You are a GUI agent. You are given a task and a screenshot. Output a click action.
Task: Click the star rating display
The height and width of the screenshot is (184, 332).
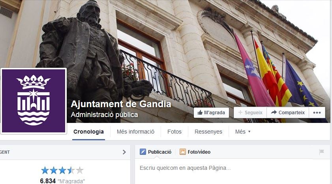[x=62, y=170]
